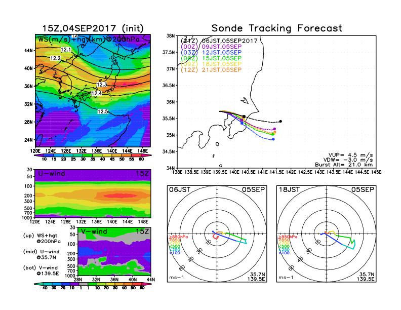Image resolution: width=401 pixels, height=310 pixels.
Task: Click the "06JST" hodograph title
Action: tap(180, 190)
